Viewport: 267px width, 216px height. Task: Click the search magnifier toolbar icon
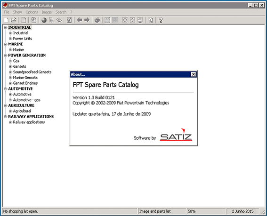pyautogui.click(x=150, y=20)
